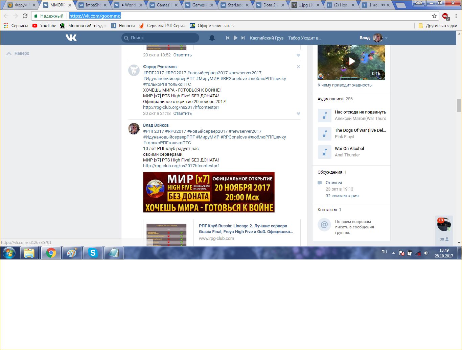Open the Другие закладки folder
The image size is (462, 350).
point(438,26)
